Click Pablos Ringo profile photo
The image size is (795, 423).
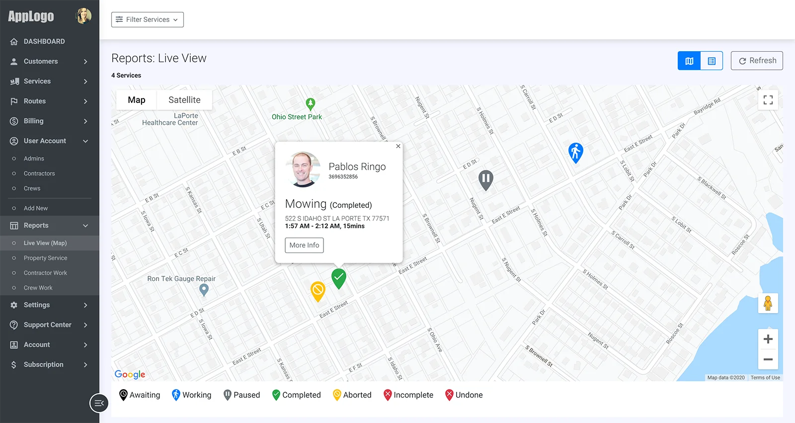pyautogui.click(x=303, y=169)
